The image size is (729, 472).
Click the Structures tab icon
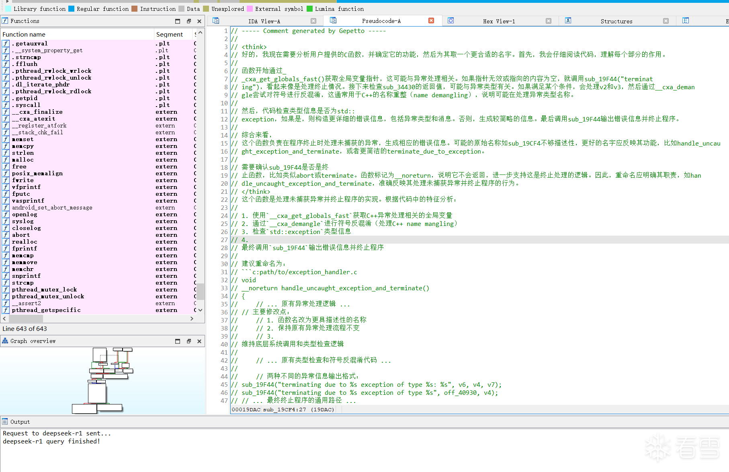point(568,21)
